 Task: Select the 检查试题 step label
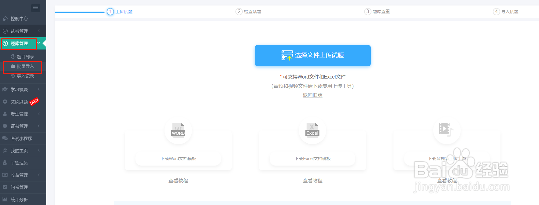253,12
